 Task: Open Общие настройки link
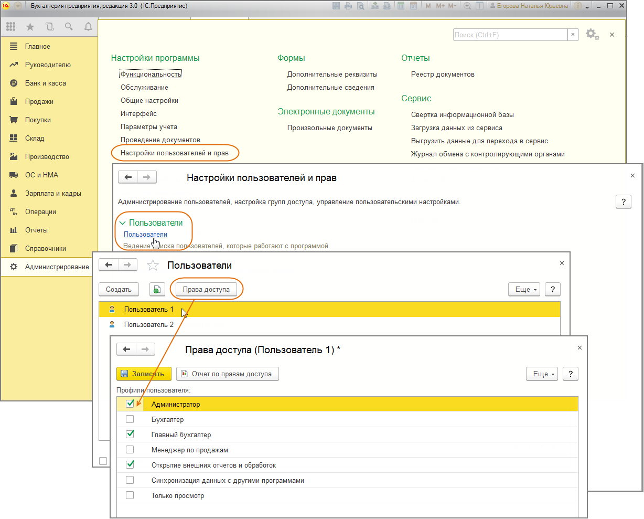149,100
